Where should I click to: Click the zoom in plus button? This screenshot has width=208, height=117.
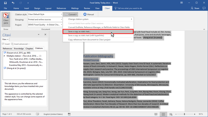[194, 114]
